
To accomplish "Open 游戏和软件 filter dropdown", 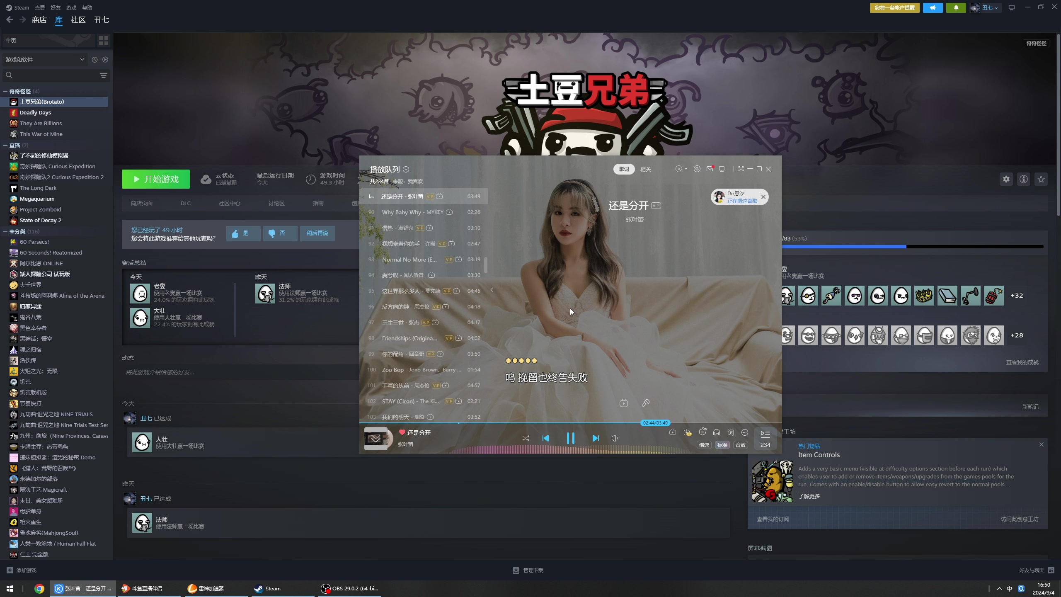I will coord(45,60).
